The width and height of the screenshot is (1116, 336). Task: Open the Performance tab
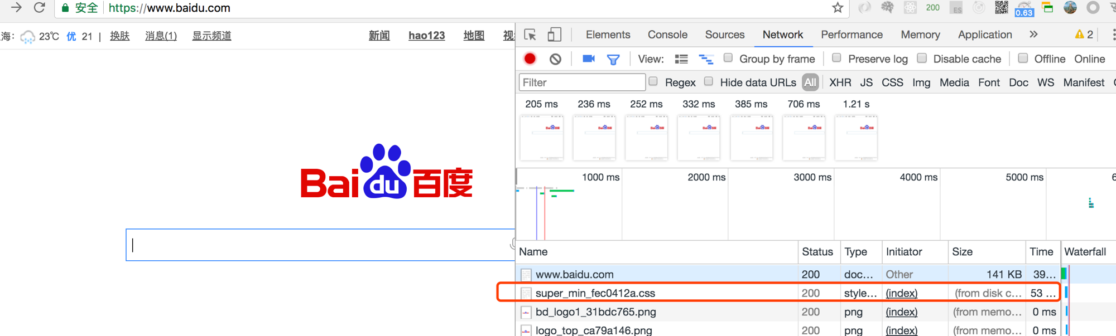pyautogui.click(x=852, y=35)
